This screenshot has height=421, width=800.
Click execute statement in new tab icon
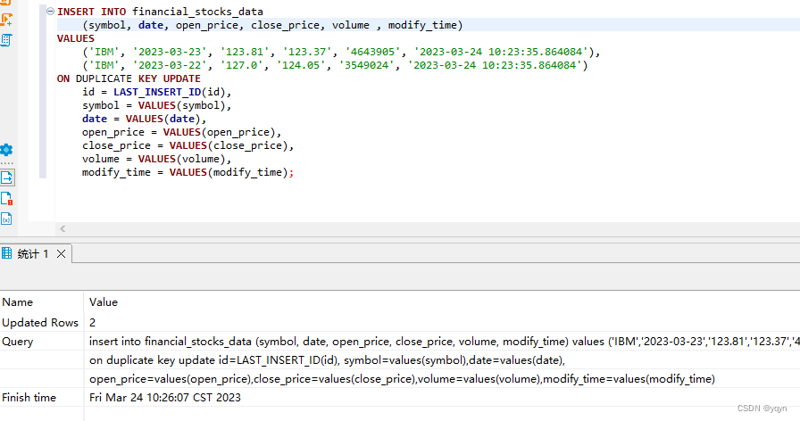(x=6, y=20)
